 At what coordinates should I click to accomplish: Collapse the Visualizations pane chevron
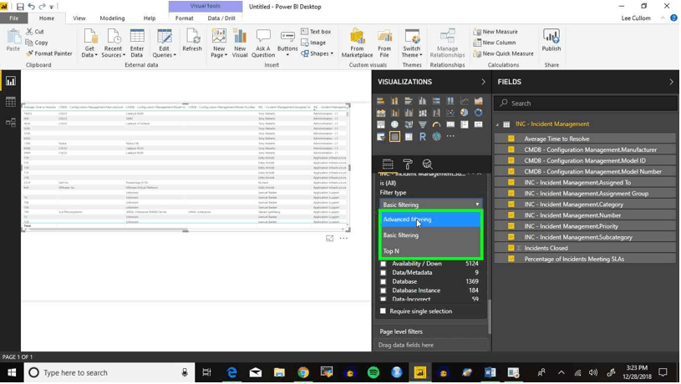pyautogui.click(x=483, y=82)
